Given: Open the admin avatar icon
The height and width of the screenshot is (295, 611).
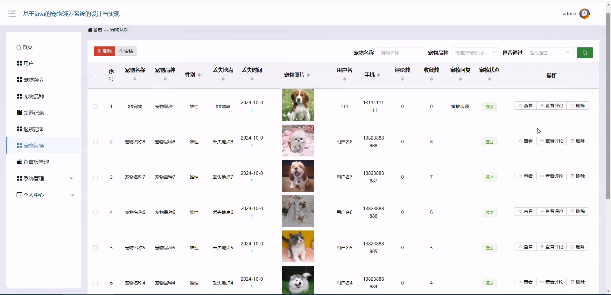Looking at the screenshot, I should click(x=585, y=14).
